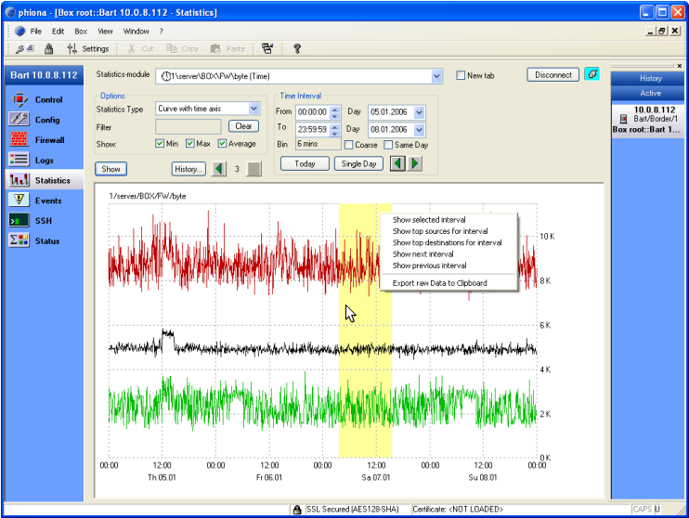Image resolution: width=689 pixels, height=518 pixels.
Task: Choose Show next interval
Action: coord(448,254)
